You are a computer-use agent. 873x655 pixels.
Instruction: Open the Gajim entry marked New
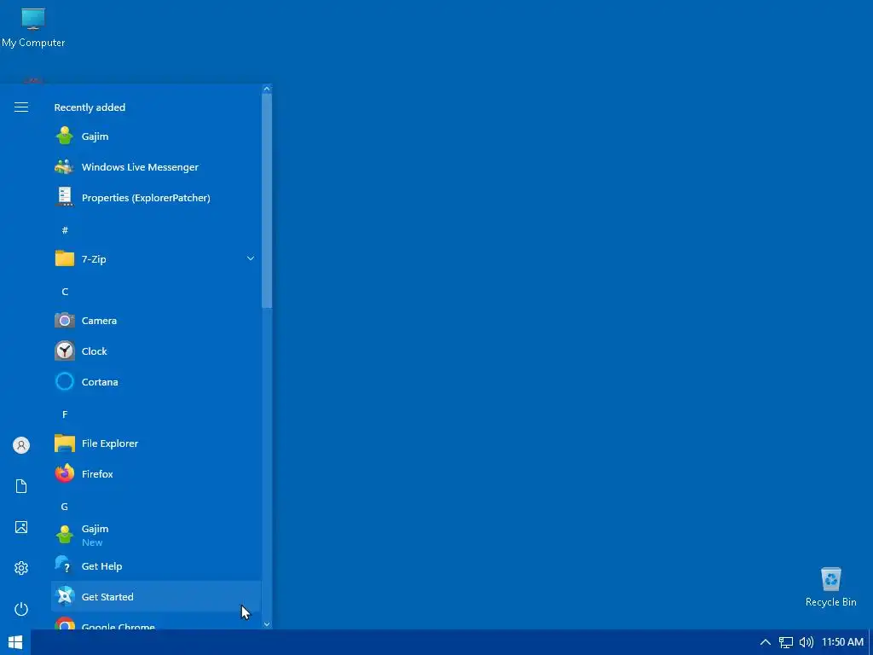156,536
